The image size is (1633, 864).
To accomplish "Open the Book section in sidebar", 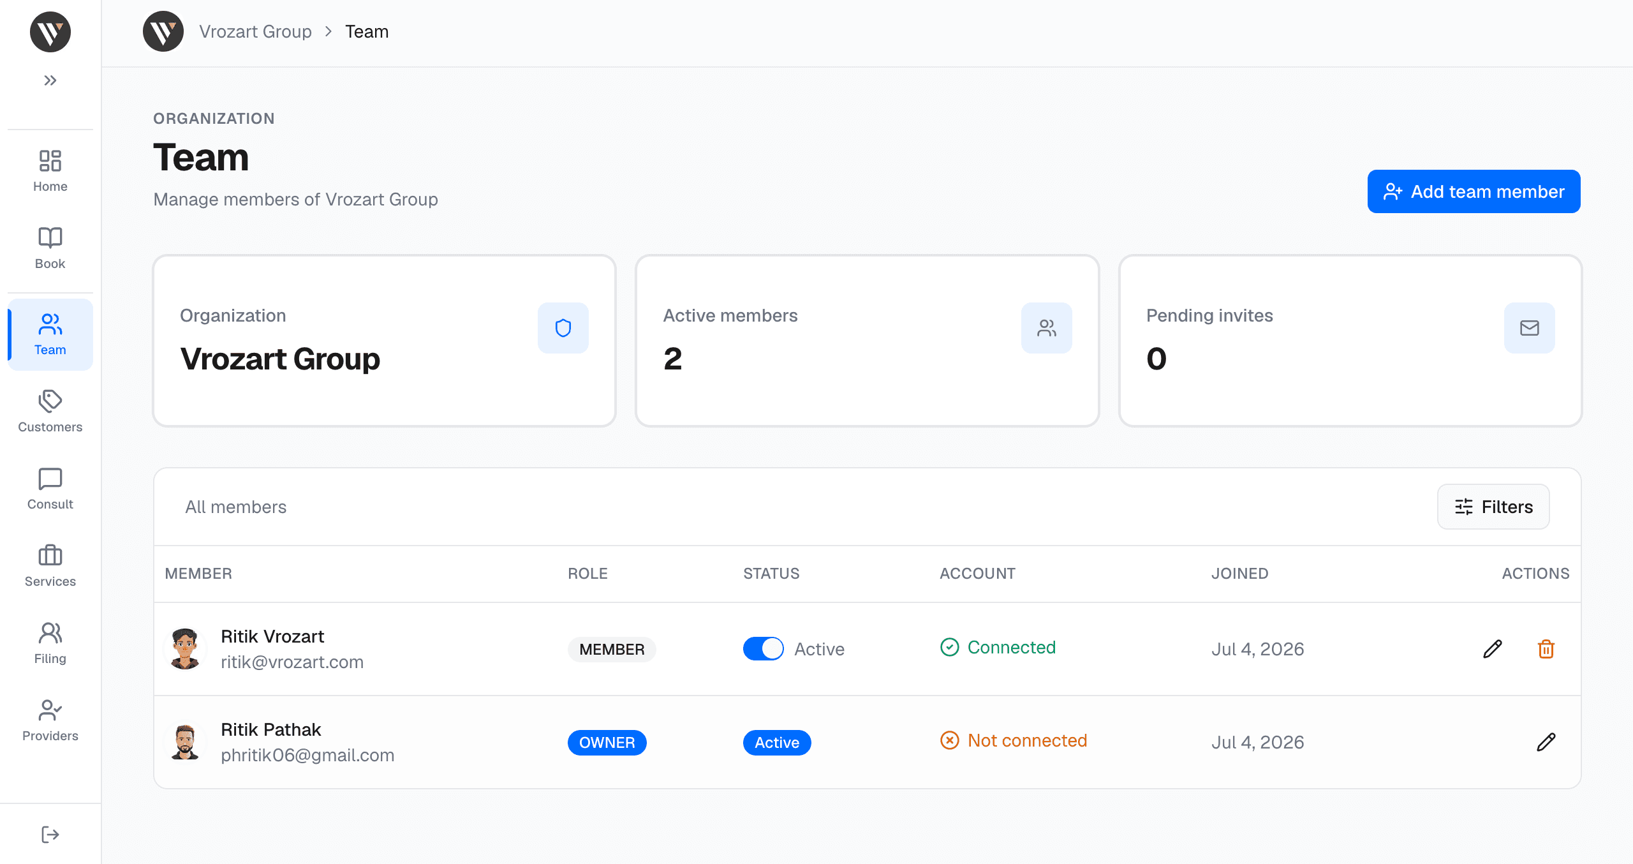I will (x=50, y=248).
